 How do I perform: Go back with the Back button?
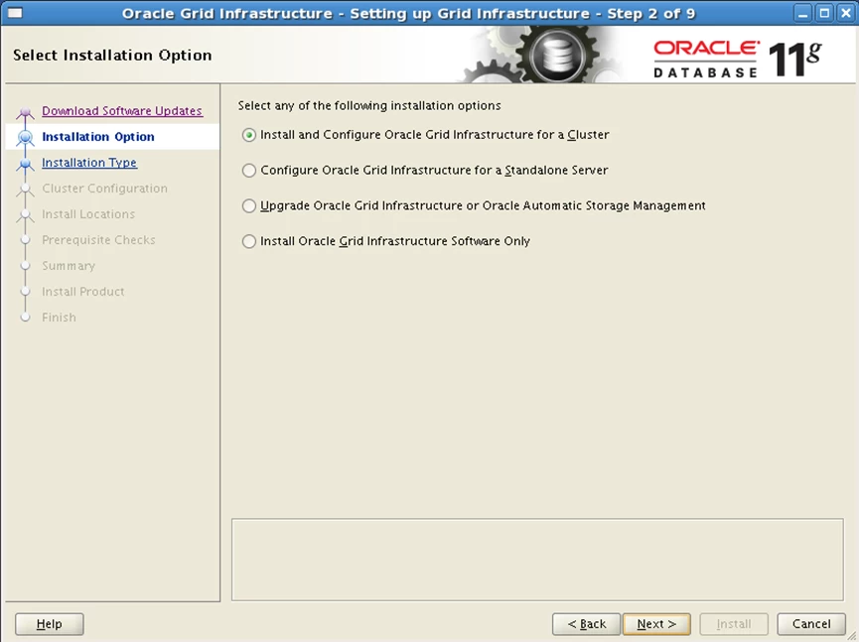[x=586, y=624]
